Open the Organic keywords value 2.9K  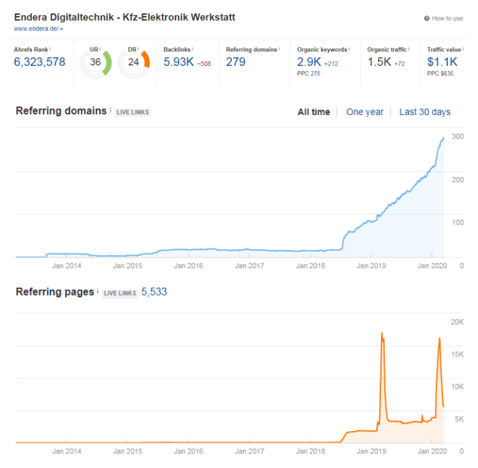pos(309,62)
